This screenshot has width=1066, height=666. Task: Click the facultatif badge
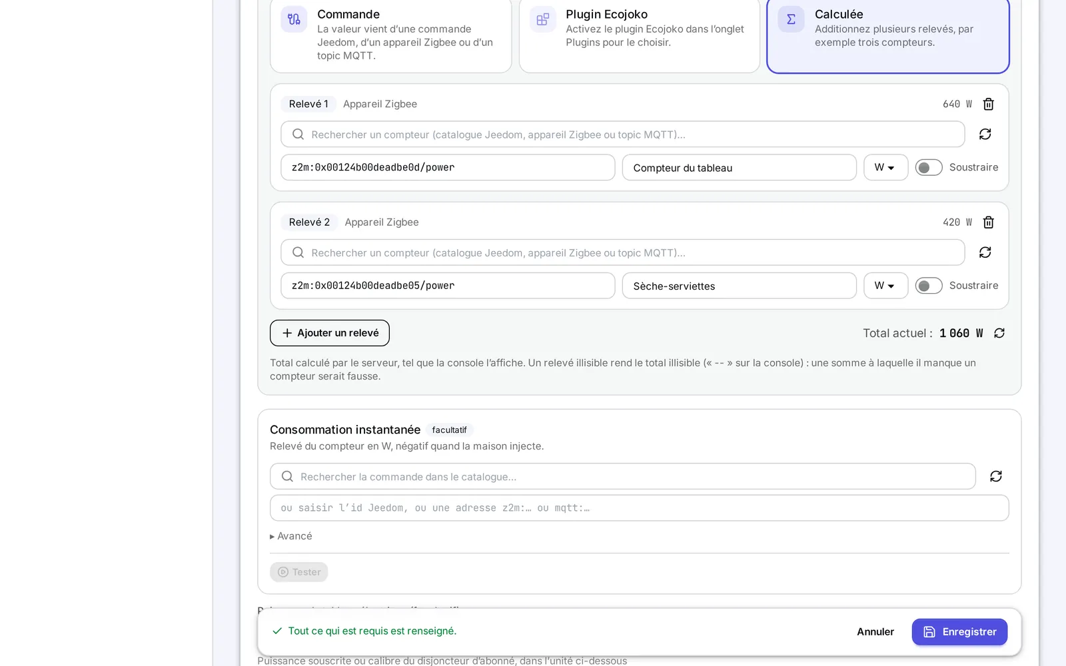(x=449, y=430)
